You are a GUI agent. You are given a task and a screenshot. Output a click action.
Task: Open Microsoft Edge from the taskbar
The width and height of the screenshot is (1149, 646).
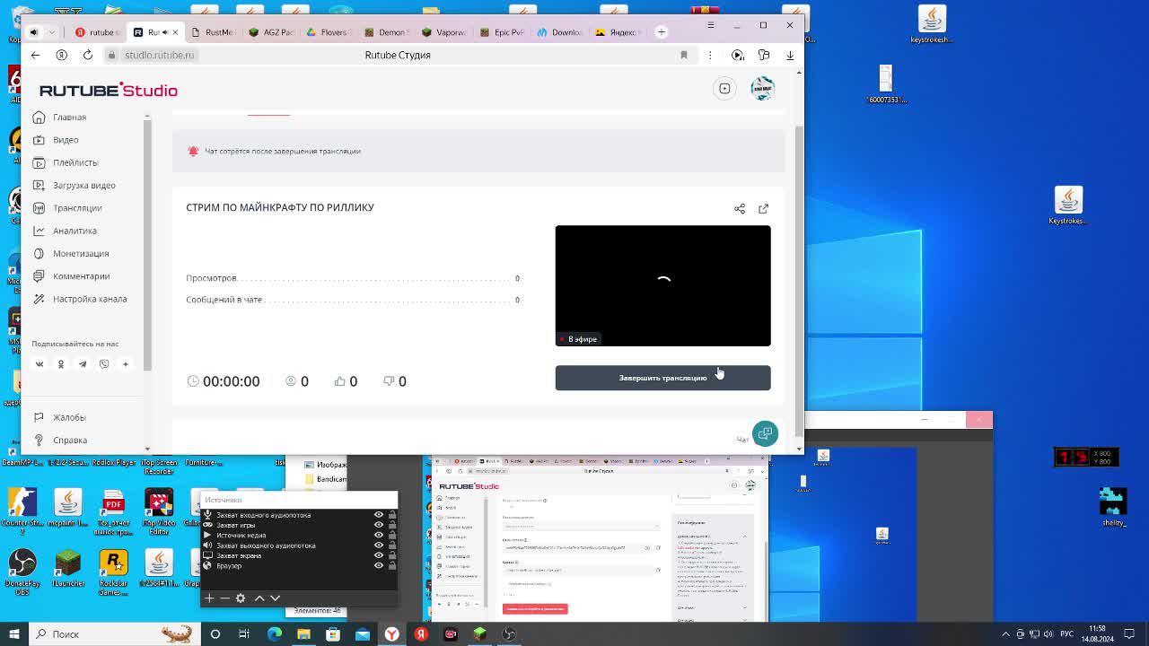tap(275, 634)
